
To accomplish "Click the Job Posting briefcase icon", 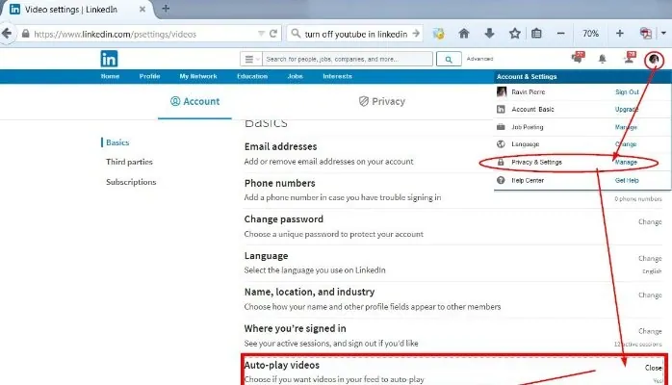I will pyautogui.click(x=501, y=127).
